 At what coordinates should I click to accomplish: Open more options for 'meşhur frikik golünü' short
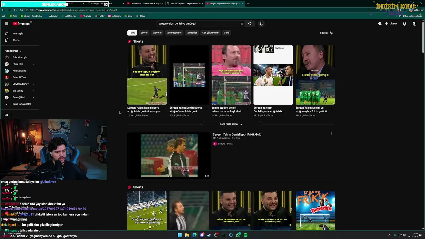tap(332, 109)
